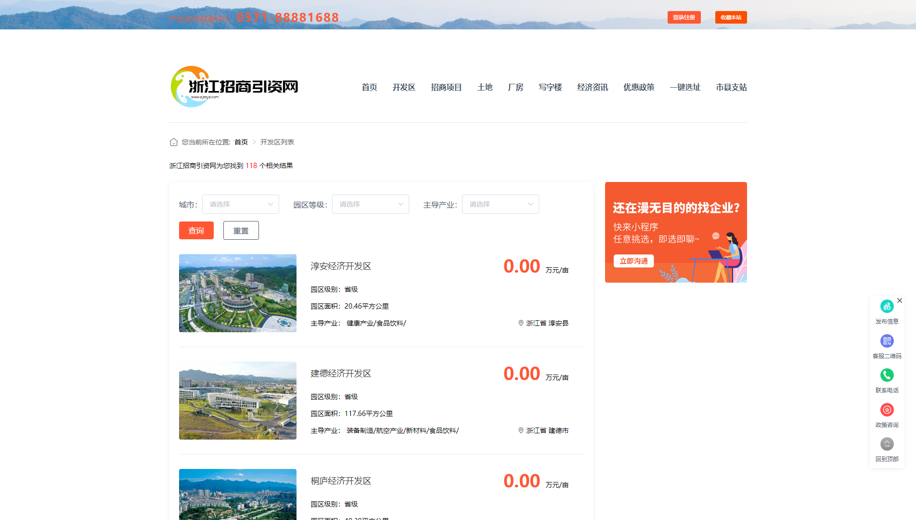Image resolution: width=916 pixels, height=520 pixels.
Task: Expand the 城市 city dropdown
Action: click(240, 204)
